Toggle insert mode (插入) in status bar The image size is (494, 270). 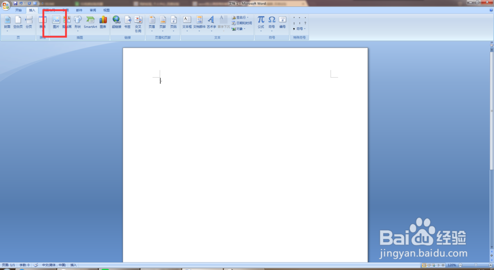click(74, 265)
